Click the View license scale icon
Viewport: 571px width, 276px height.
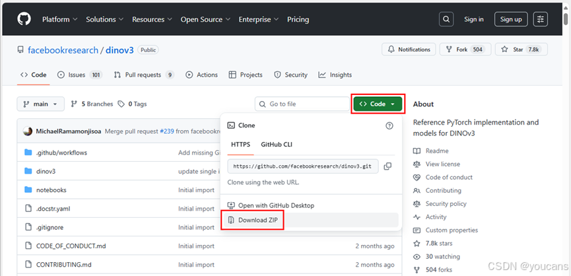click(417, 164)
